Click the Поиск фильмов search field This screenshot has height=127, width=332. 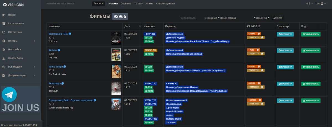[188, 18]
